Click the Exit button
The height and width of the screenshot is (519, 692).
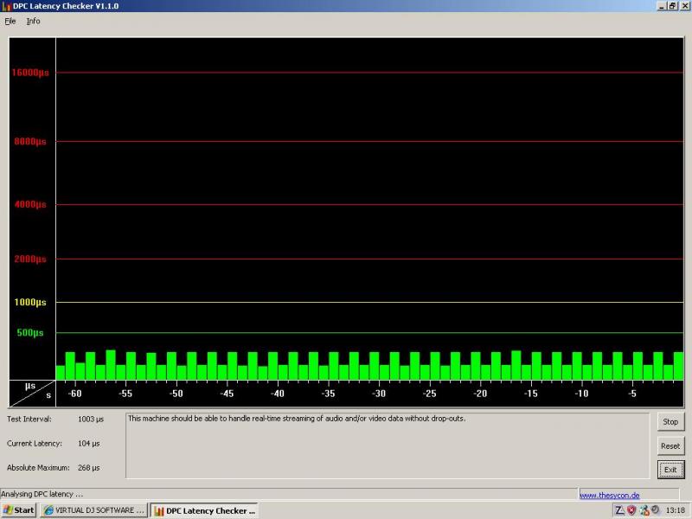click(x=670, y=470)
